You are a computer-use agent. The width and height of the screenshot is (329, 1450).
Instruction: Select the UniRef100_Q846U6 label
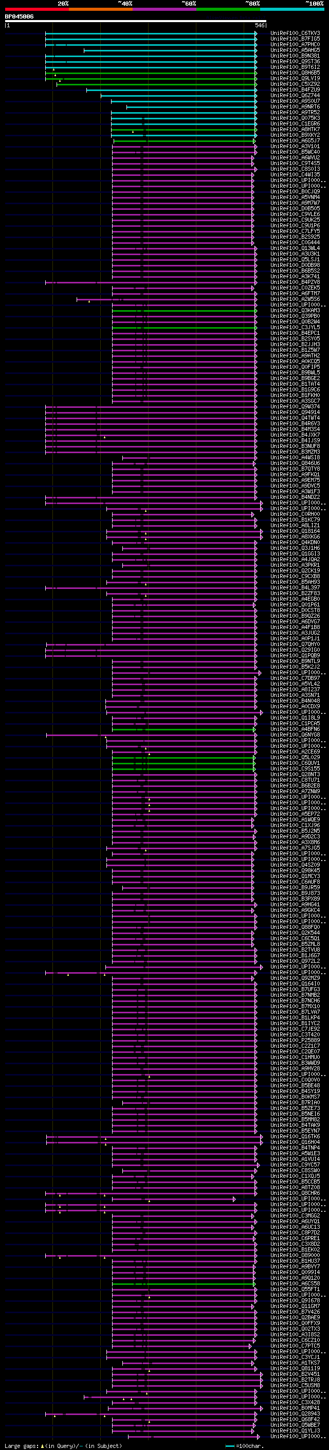click(295, 463)
